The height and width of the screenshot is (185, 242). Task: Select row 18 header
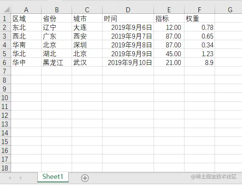[x=5, y=168]
